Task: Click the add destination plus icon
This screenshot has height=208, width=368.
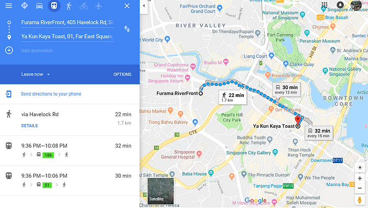Action: pos(9,50)
